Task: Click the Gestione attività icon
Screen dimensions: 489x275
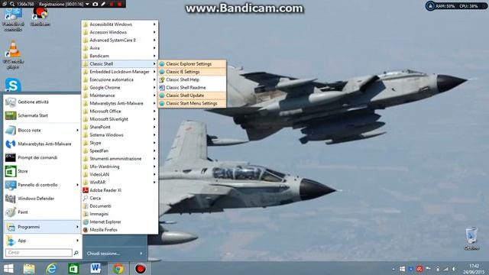Action: [10, 102]
